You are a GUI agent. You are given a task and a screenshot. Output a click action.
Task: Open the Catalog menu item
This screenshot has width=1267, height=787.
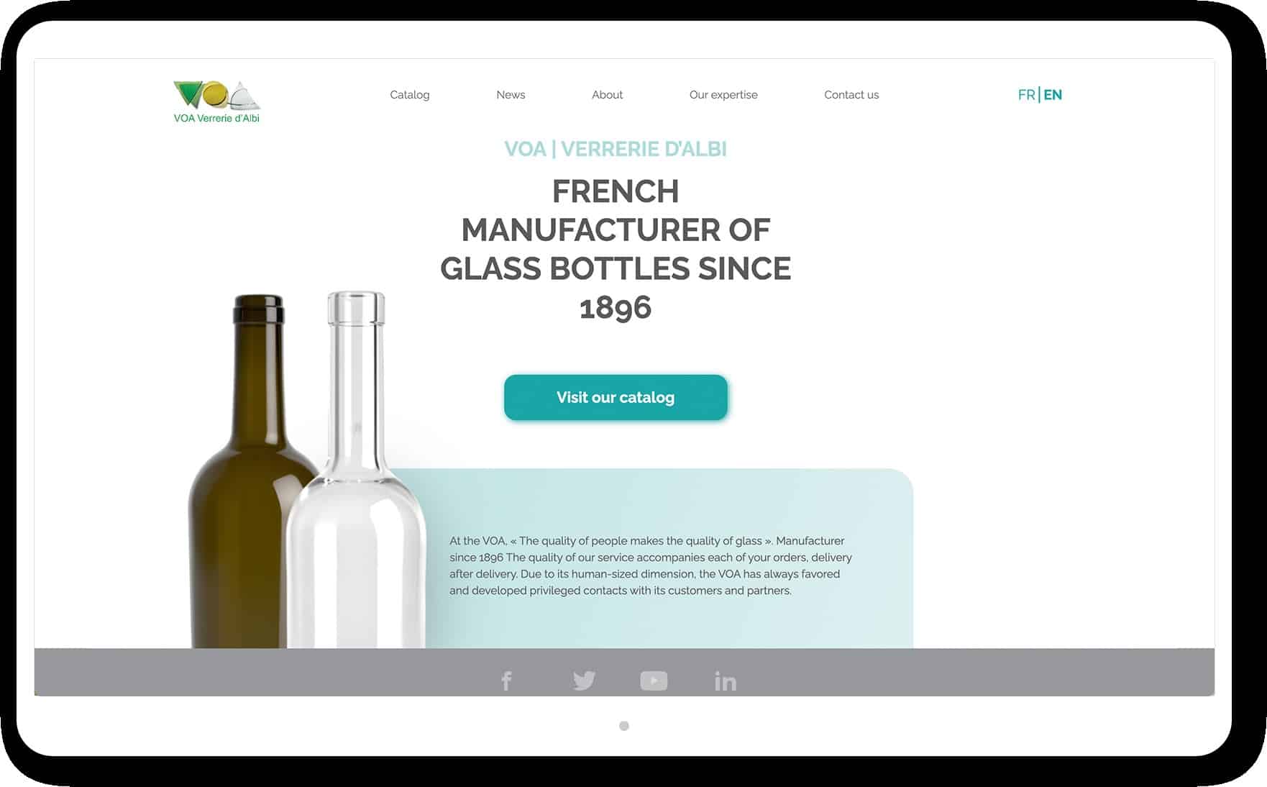click(410, 95)
